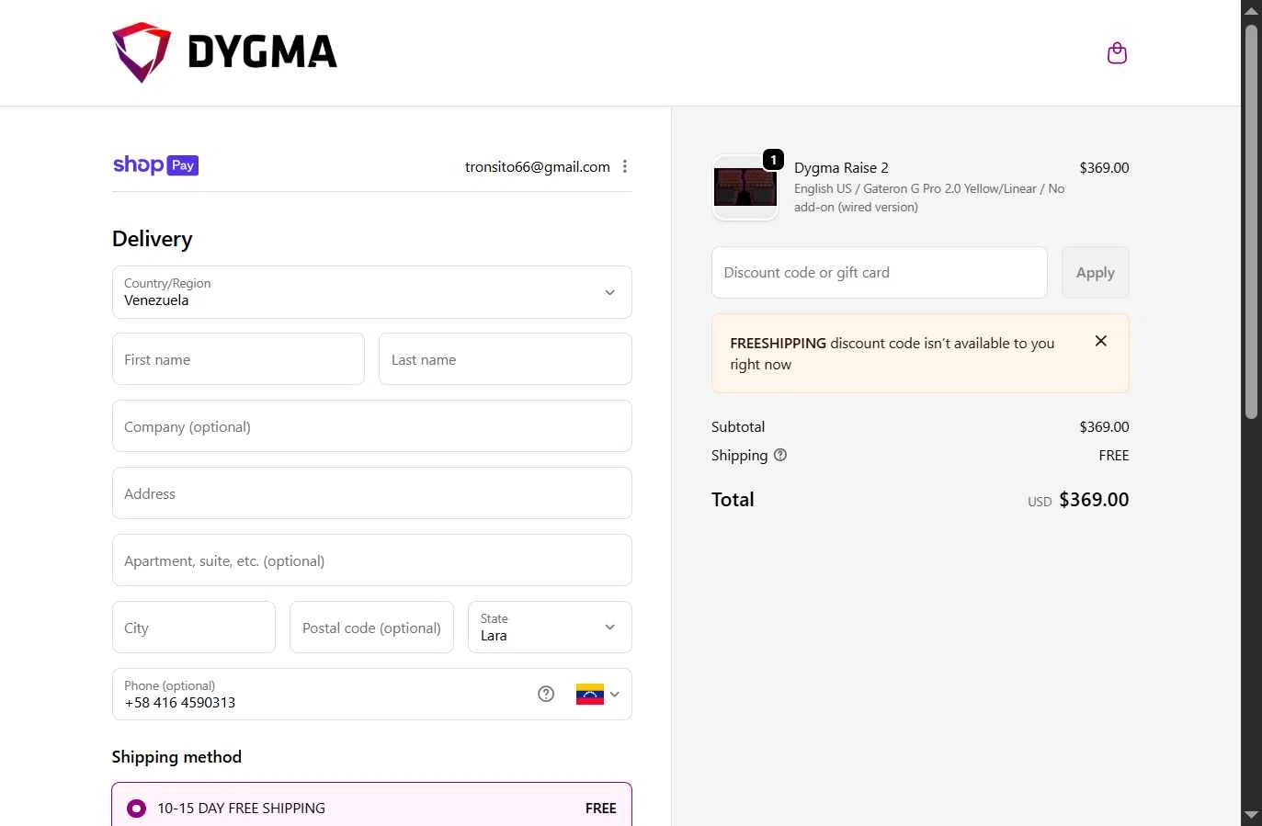Viewport: 1262px width, 826px height.
Task: Focus the First name field
Action: [238, 359]
